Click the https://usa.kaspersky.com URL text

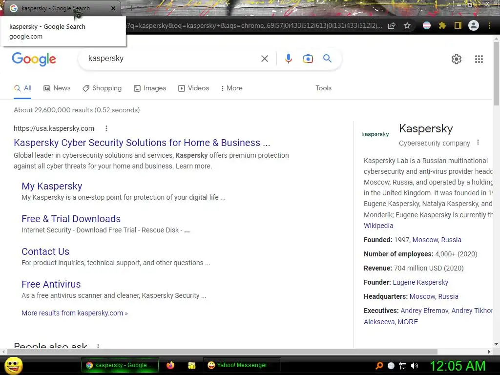click(x=54, y=128)
